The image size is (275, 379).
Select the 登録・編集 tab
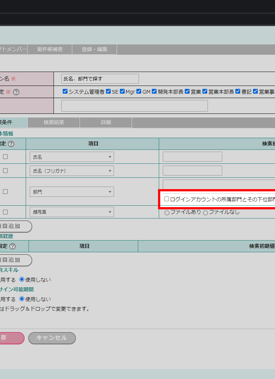[95, 49]
